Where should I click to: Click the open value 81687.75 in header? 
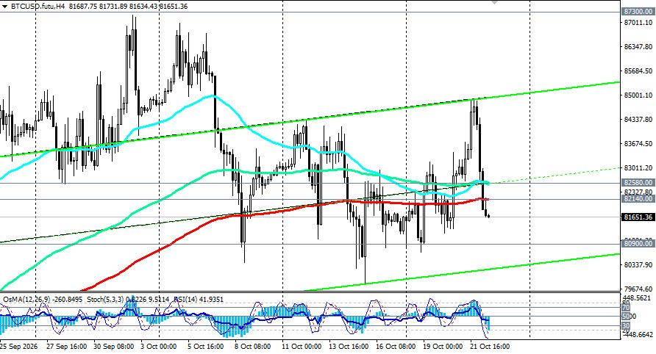[83, 7]
